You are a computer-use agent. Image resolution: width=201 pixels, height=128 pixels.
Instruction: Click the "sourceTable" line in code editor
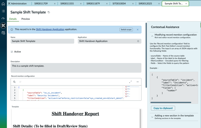(44, 93)
